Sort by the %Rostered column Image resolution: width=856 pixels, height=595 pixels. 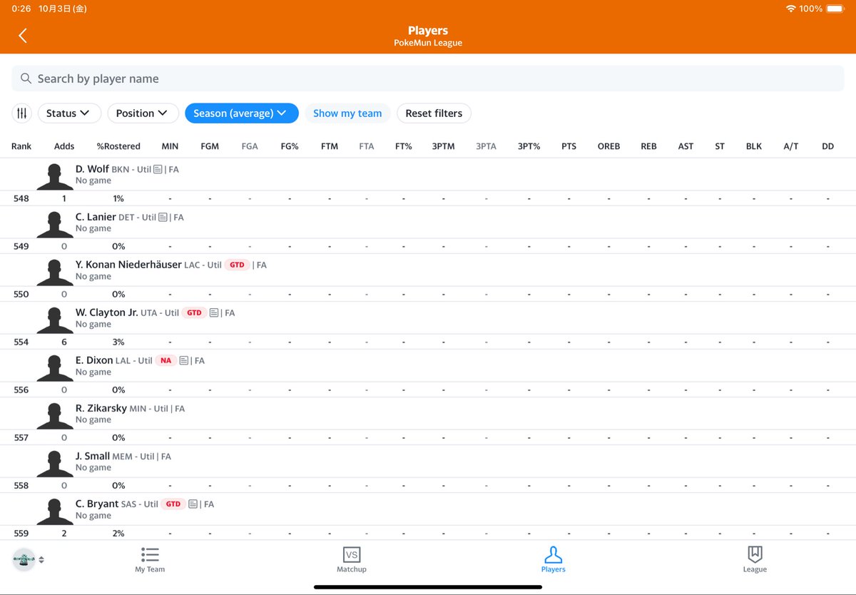[x=118, y=146]
